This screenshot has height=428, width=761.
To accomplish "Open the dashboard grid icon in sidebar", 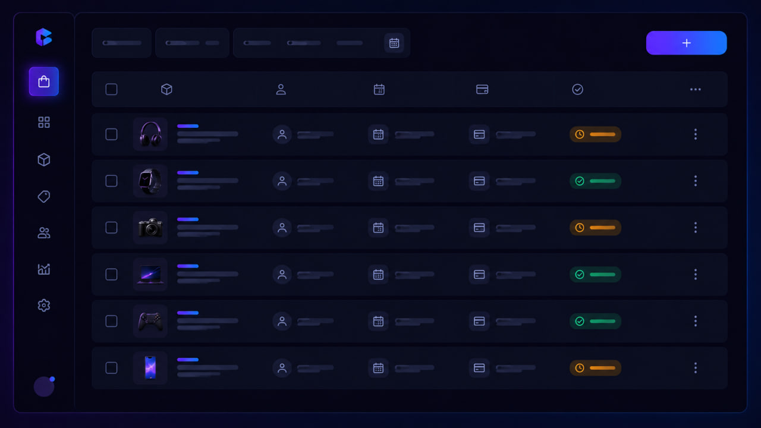I will (44, 122).
